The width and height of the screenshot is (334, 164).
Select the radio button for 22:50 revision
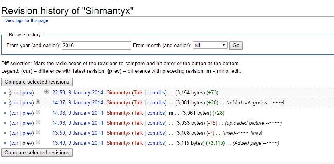(x=46, y=92)
